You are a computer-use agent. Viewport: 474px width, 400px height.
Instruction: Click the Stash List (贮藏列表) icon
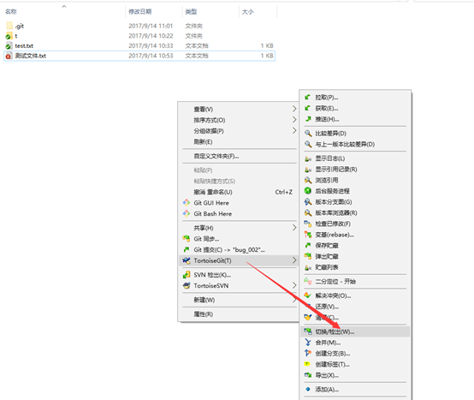tap(308, 267)
